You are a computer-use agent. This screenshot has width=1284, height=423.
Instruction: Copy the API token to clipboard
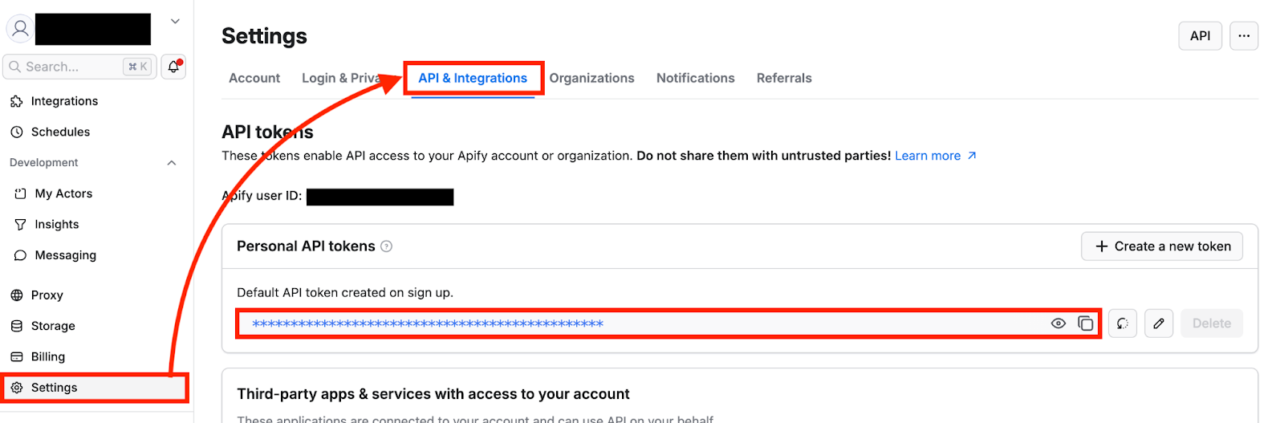coord(1085,323)
